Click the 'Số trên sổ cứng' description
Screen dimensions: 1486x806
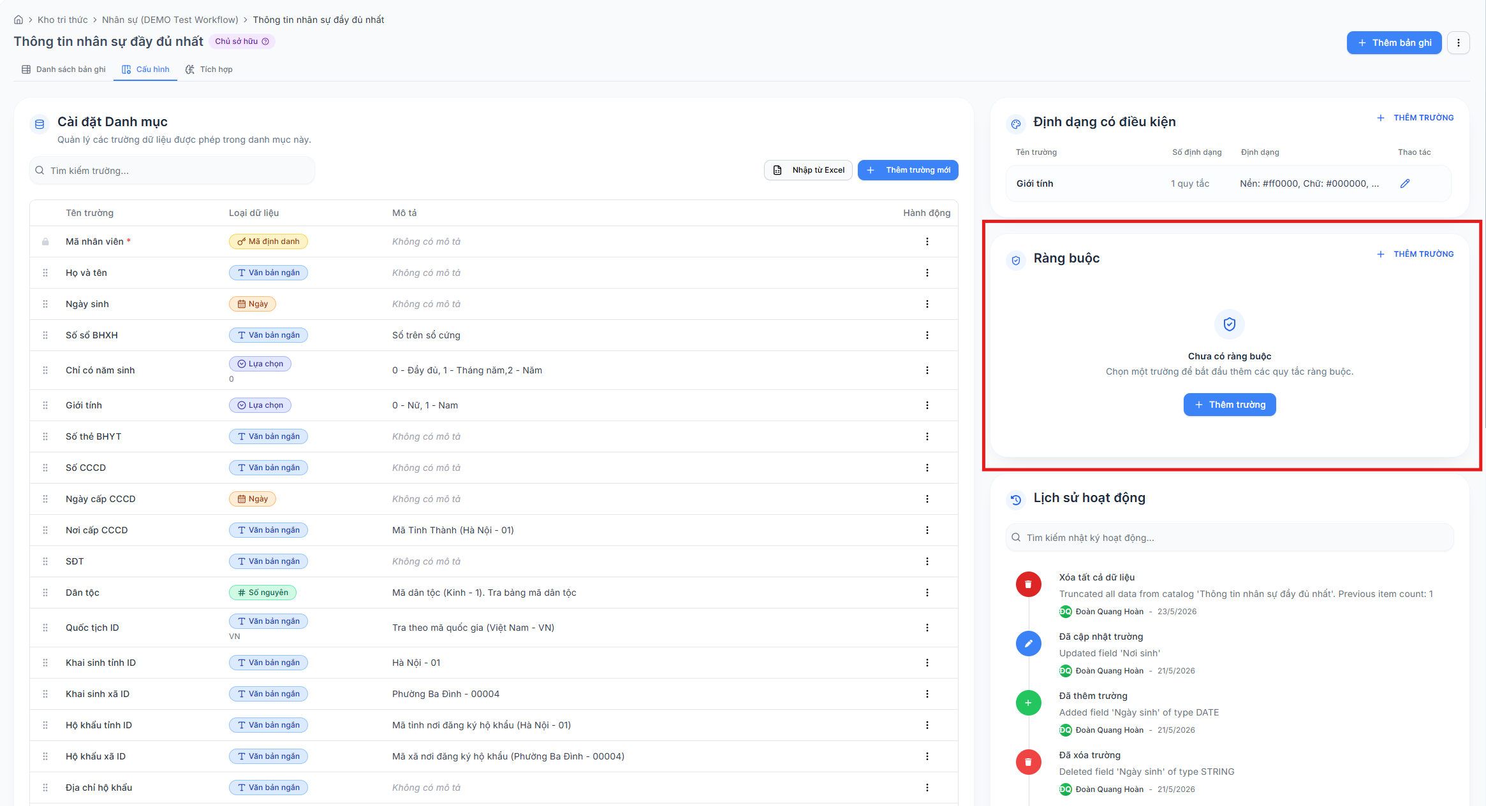click(426, 335)
